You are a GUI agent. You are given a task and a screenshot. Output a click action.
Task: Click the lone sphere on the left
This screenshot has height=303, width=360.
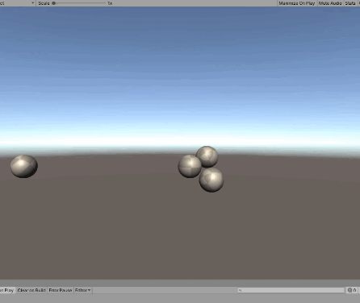(x=24, y=166)
